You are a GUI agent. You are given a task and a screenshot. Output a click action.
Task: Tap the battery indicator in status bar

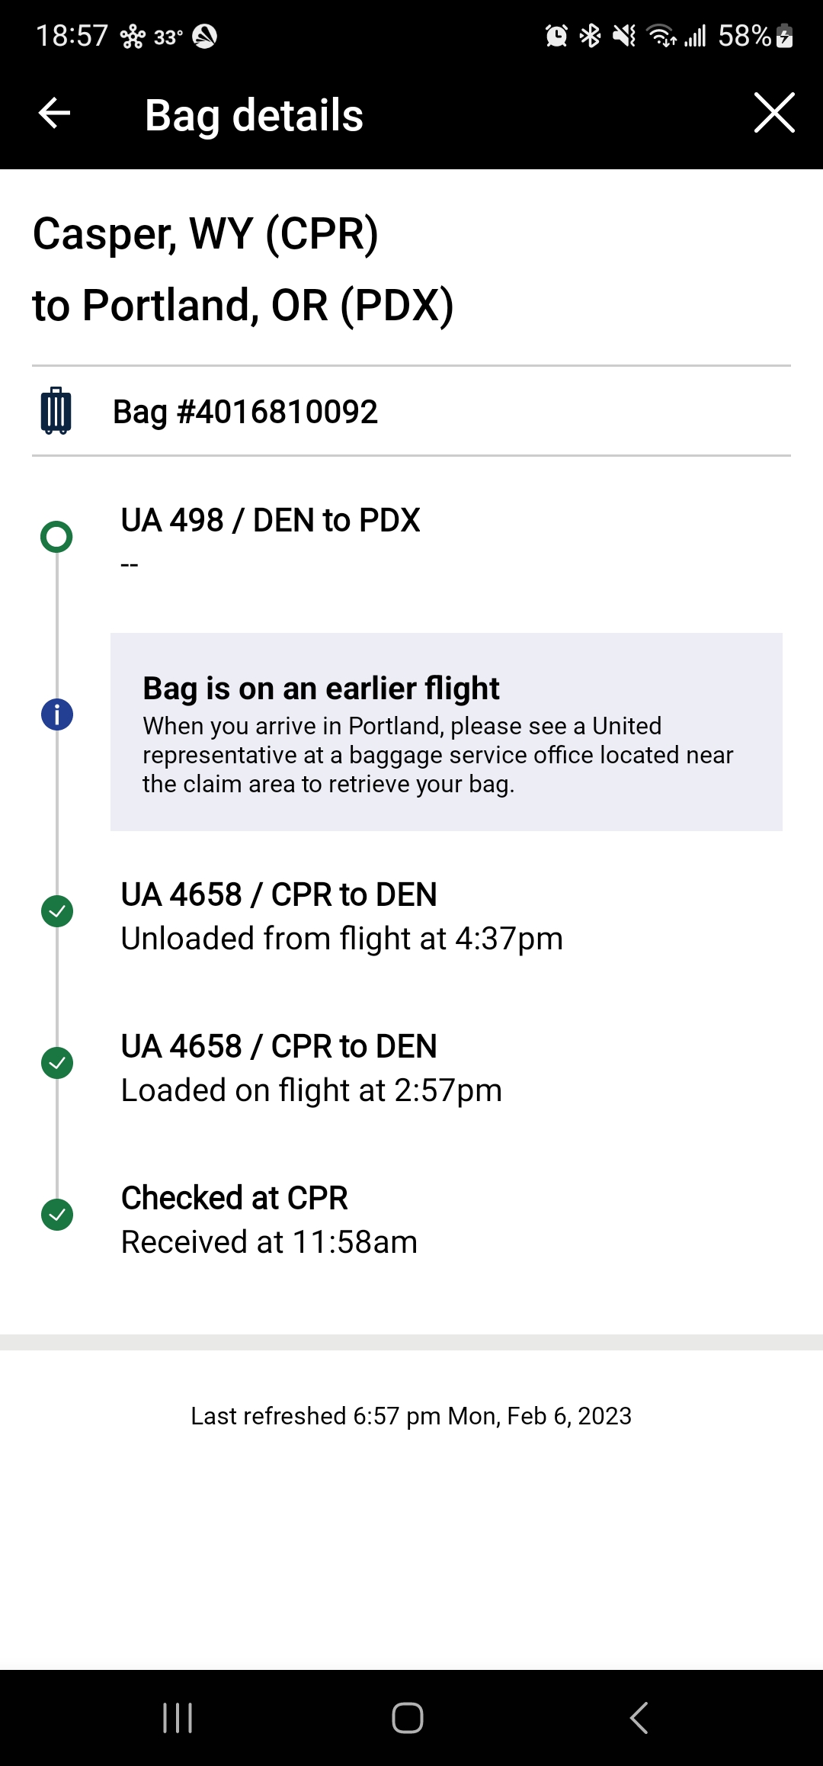point(784,36)
